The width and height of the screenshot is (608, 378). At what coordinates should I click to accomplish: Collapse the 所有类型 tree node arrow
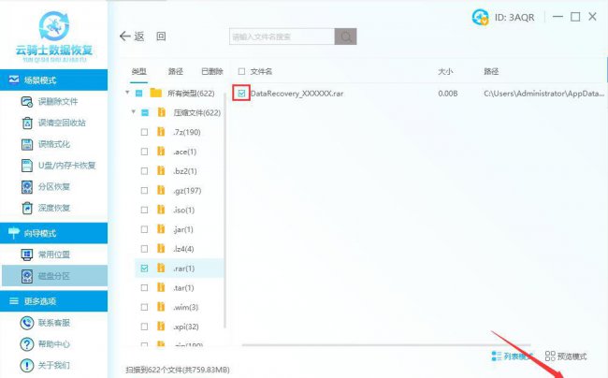[x=127, y=93]
